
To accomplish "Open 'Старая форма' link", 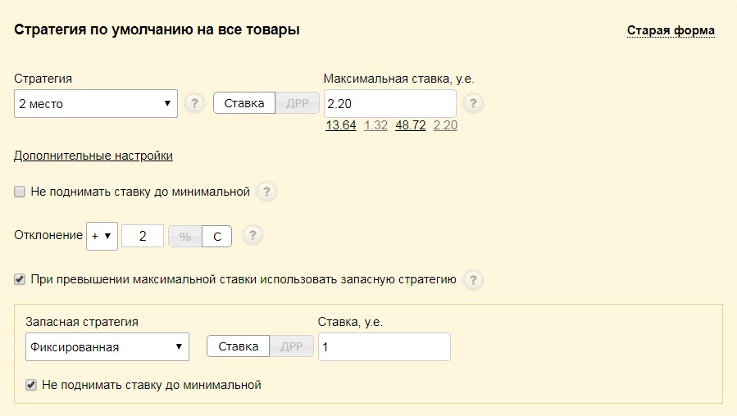I will pyautogui.click(x=671, y=31).
